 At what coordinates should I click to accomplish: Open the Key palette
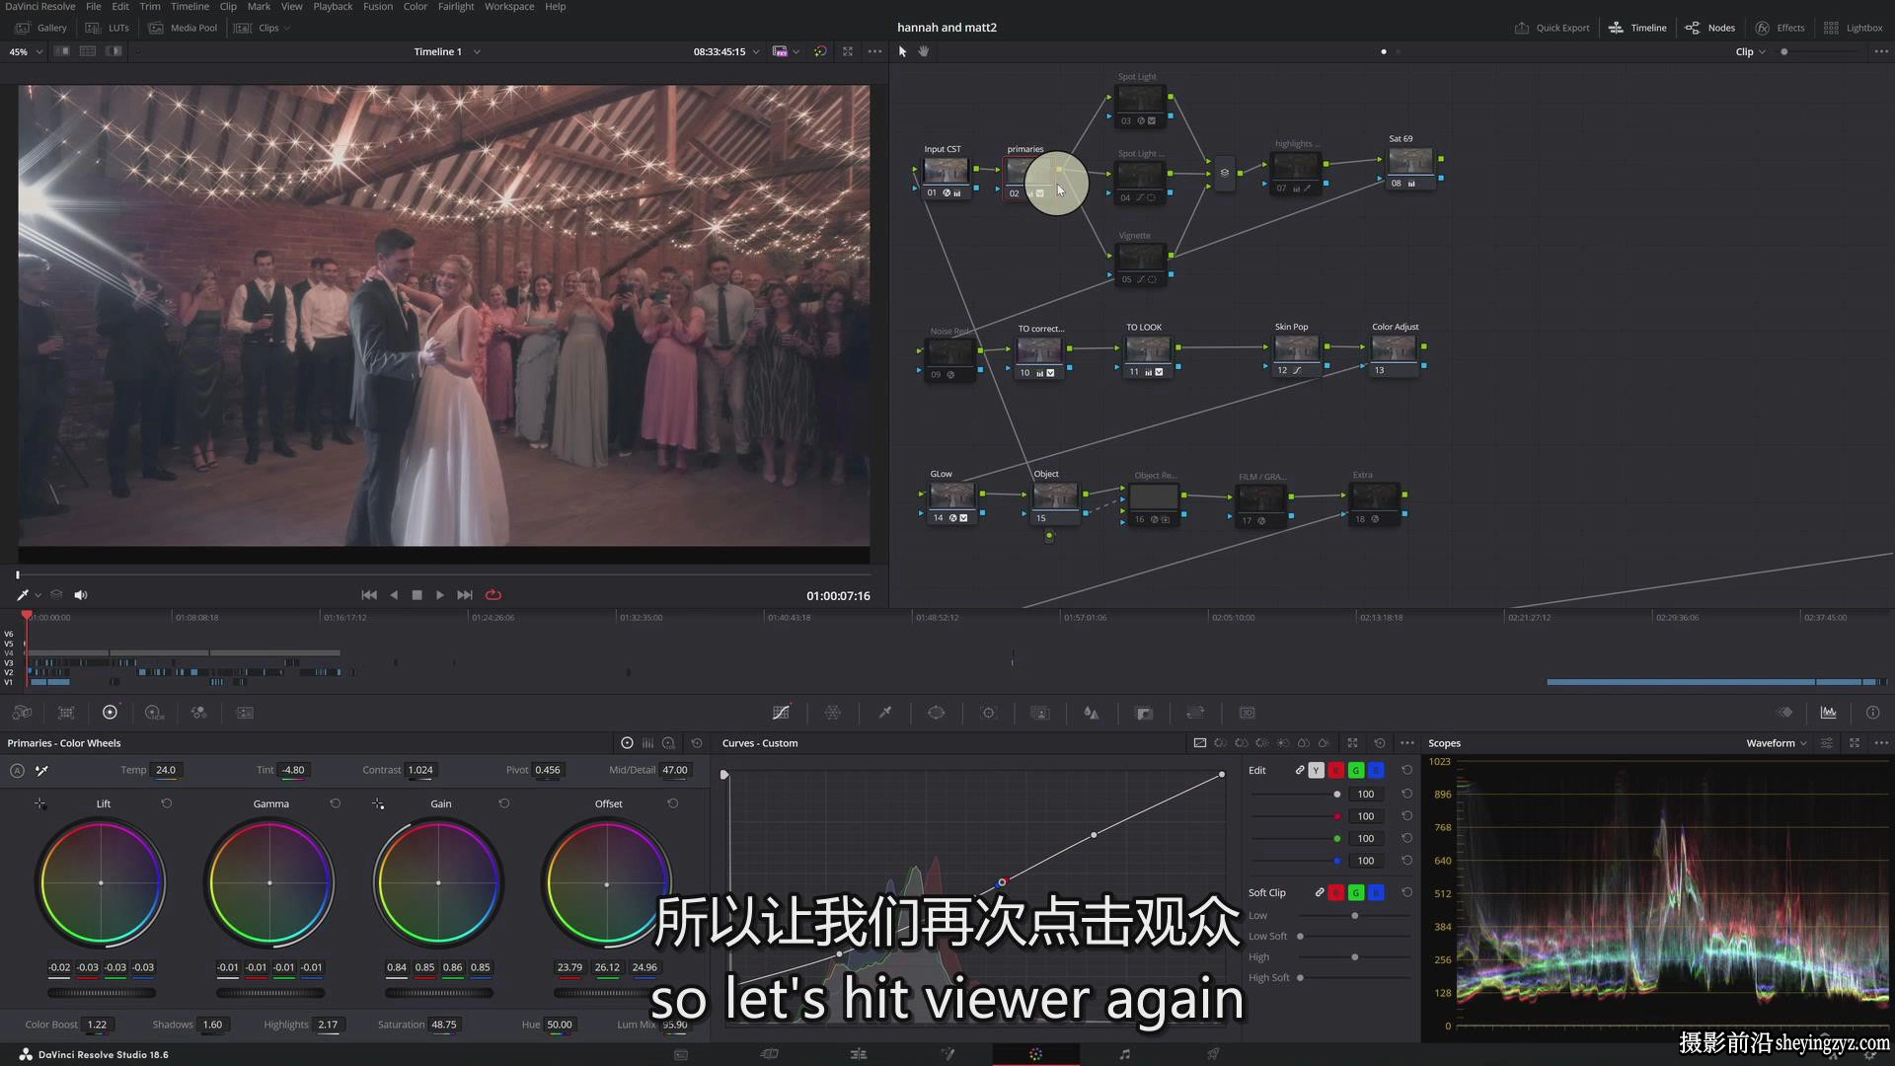pyautogui.click(x=1145, y=713)
